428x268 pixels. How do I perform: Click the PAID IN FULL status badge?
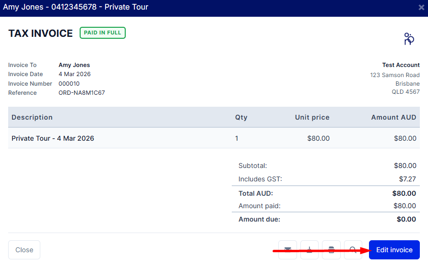pyautogui.click(x=103, y=33)
